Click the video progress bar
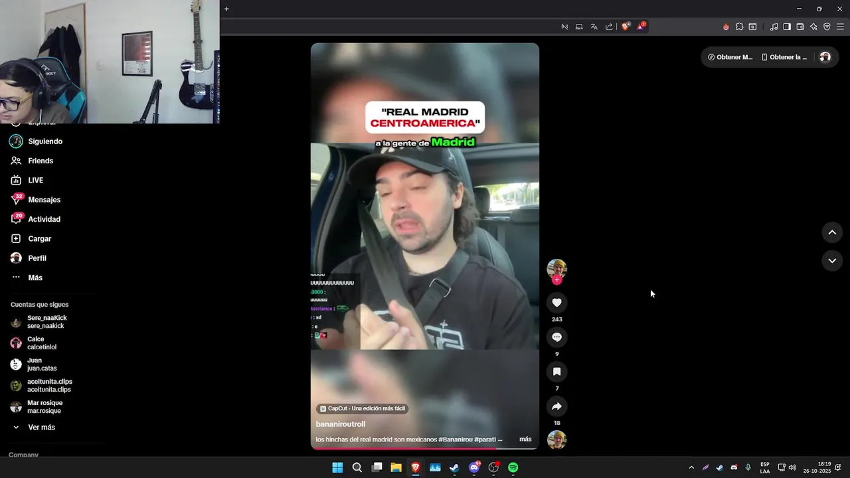 425,448
